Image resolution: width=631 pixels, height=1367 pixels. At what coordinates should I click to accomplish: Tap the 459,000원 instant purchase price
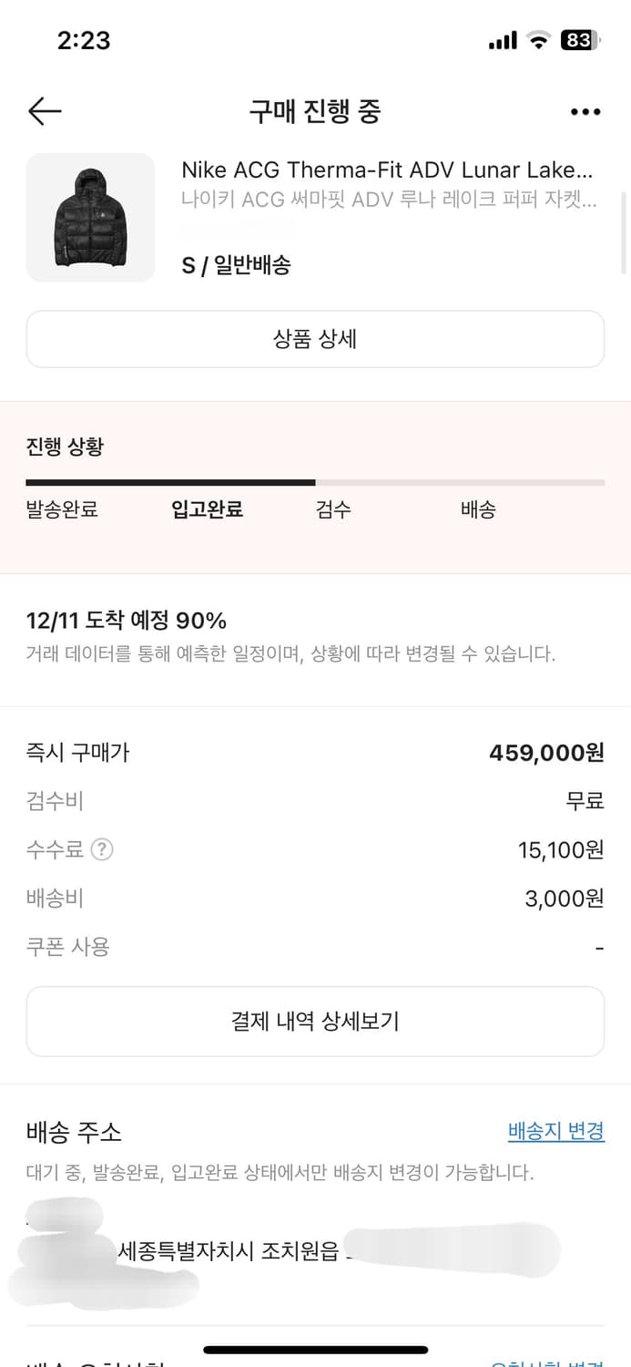[546, 753]
